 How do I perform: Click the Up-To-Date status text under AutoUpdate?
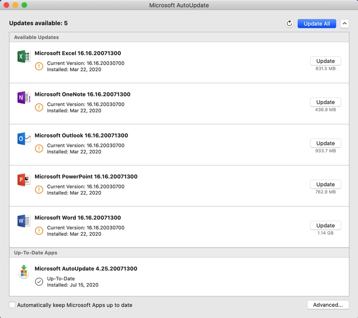click(x=61, y=279)
